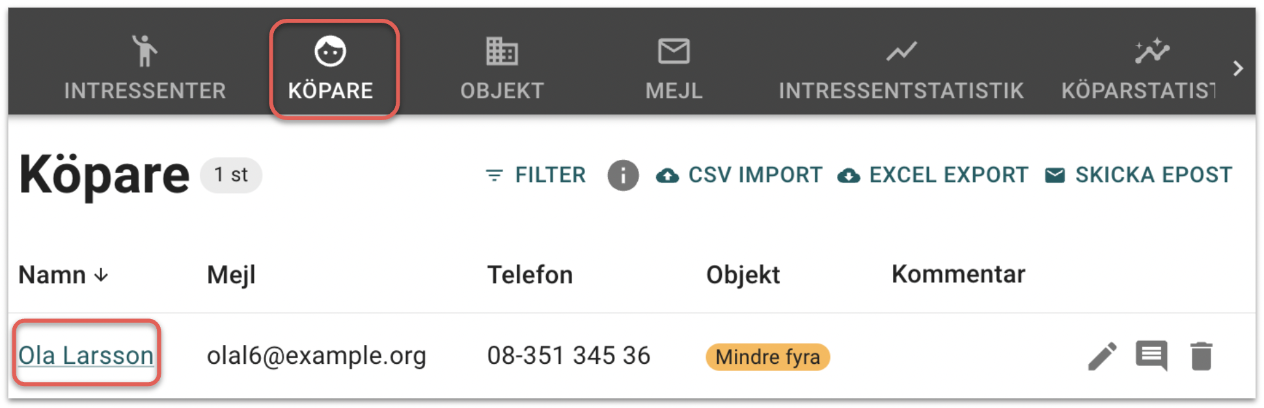Select the Köparstatistik tab
This screenshot has height=408, width=1264.
click(x=1139, y=68)
